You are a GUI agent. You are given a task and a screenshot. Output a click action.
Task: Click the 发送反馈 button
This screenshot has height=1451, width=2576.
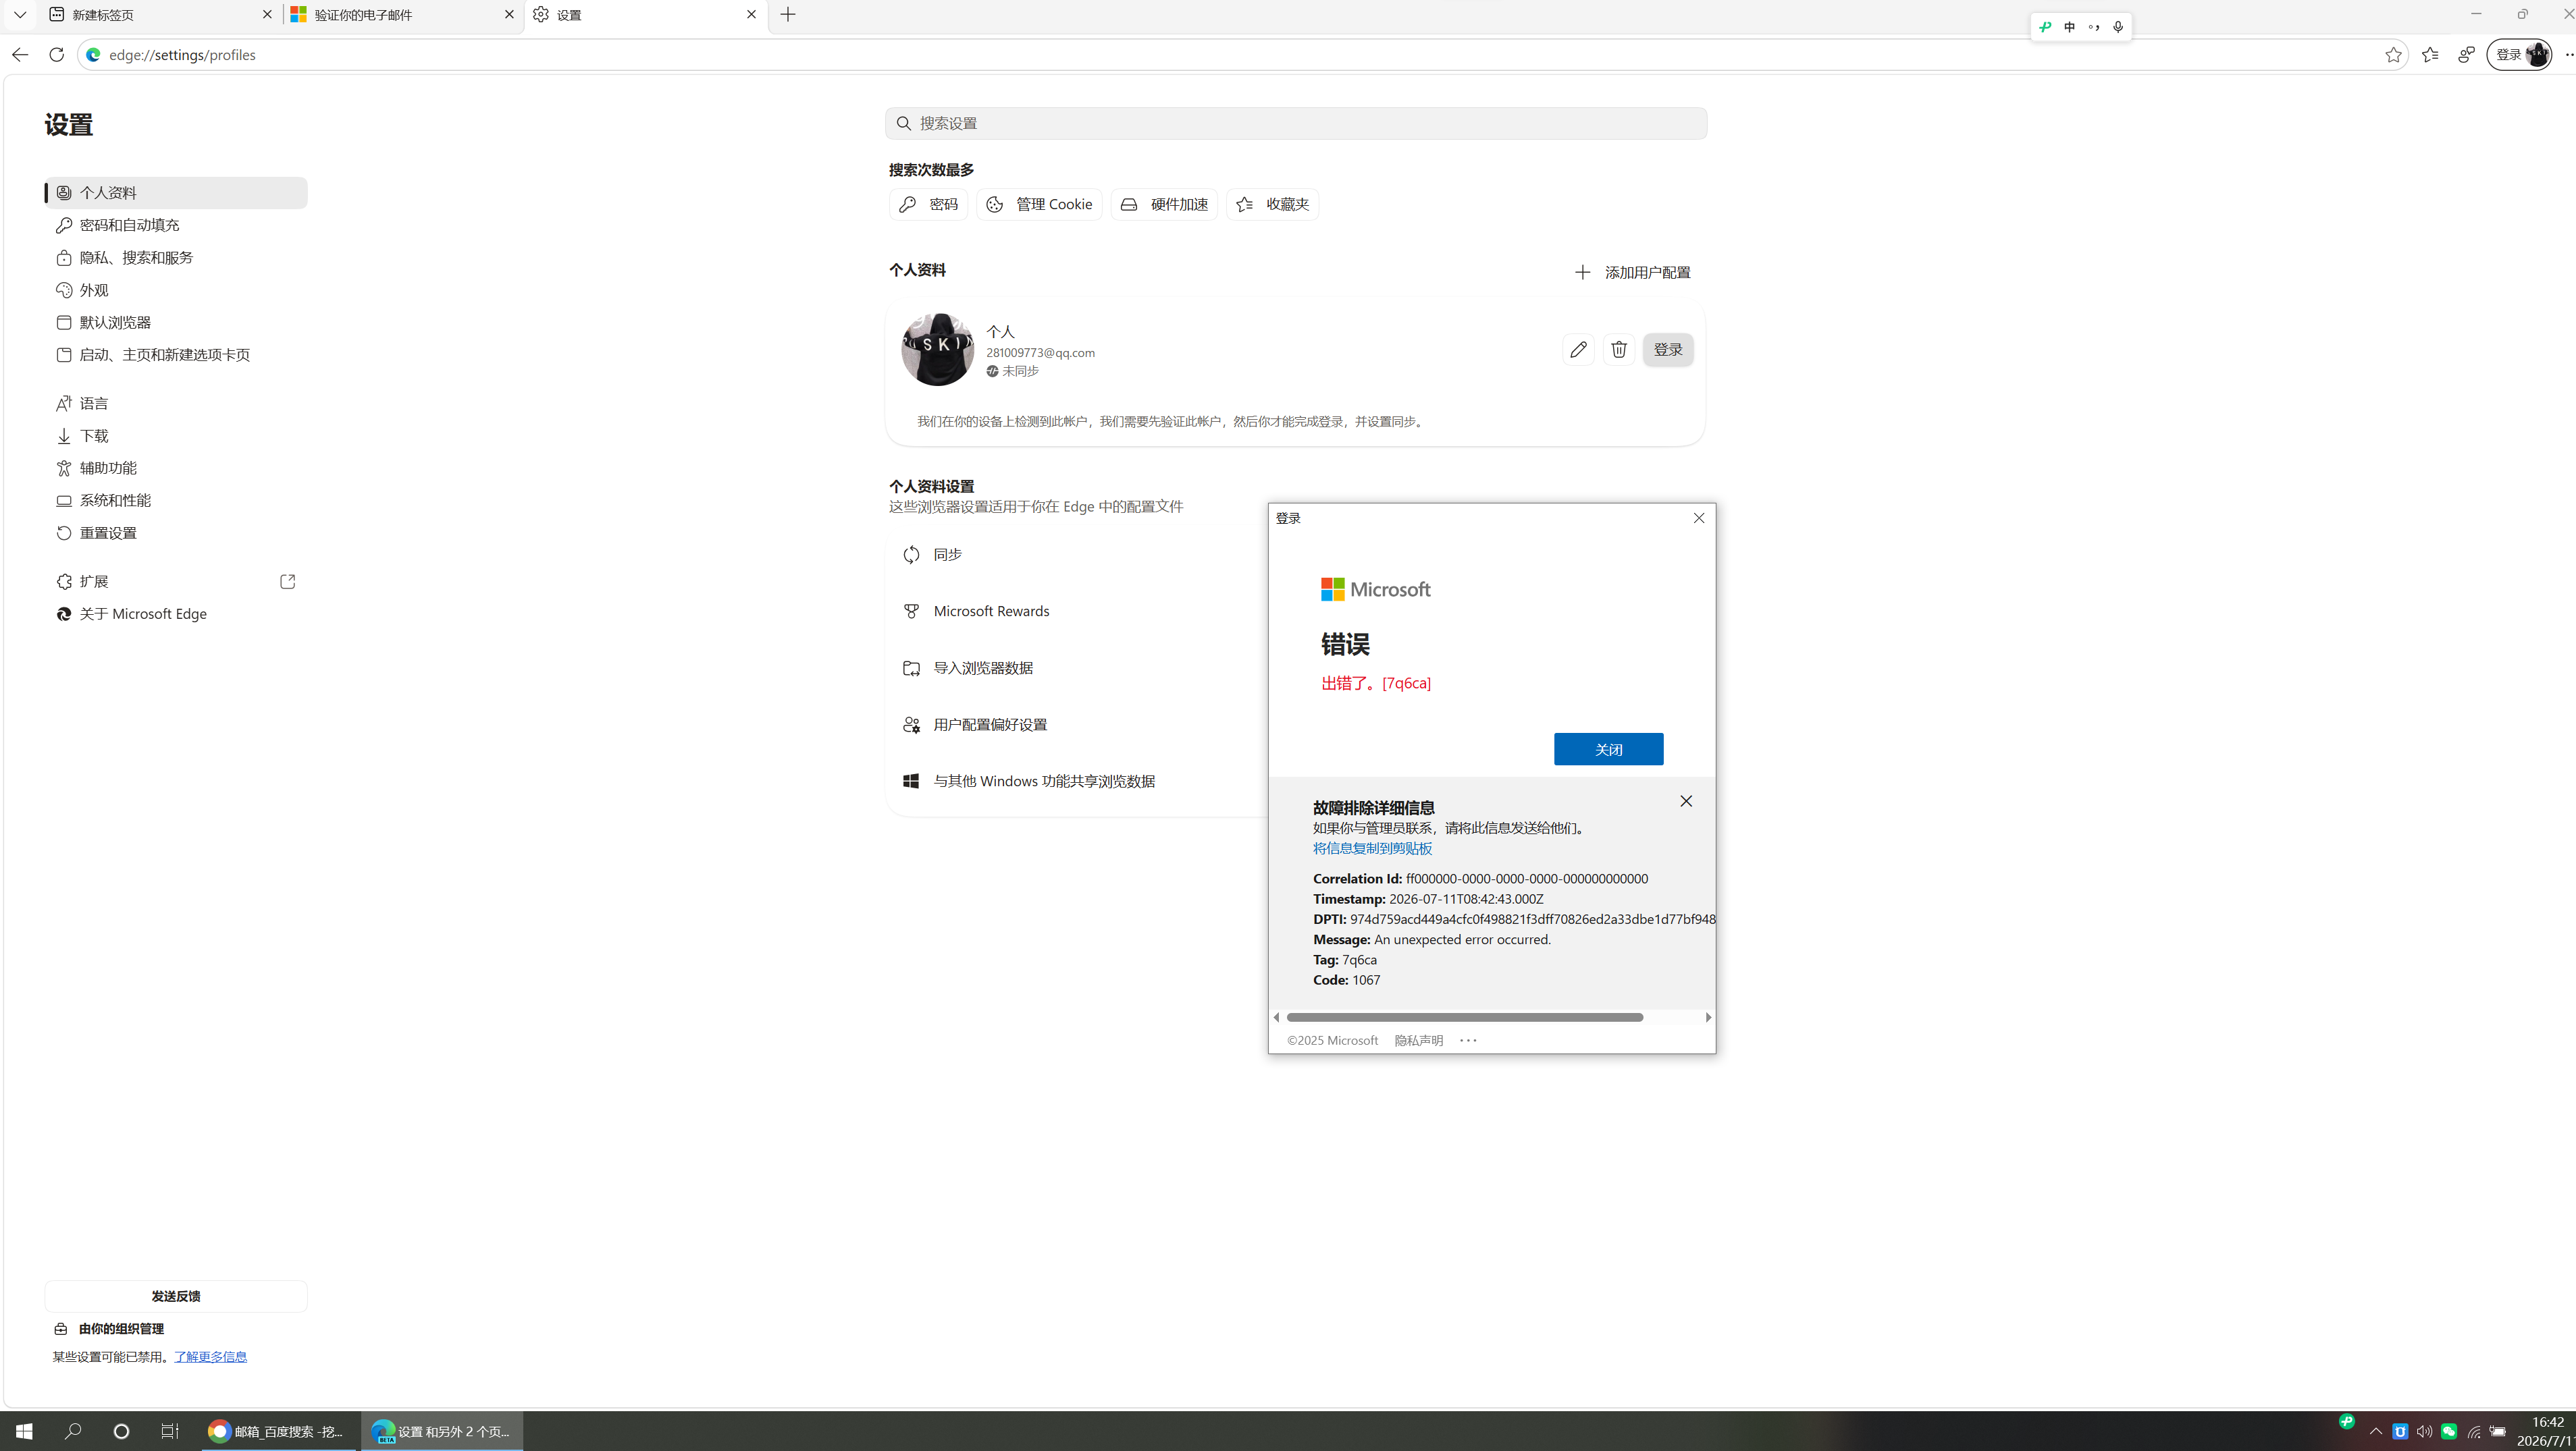coord(176,1296)
